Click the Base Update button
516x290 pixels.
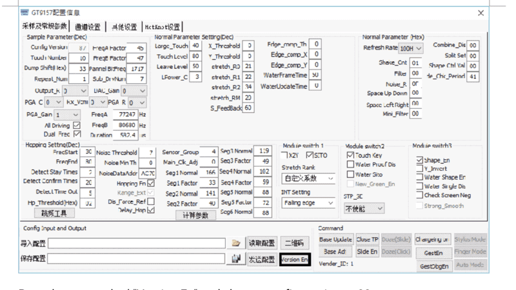pyautogui.click(x=336, y=239)
